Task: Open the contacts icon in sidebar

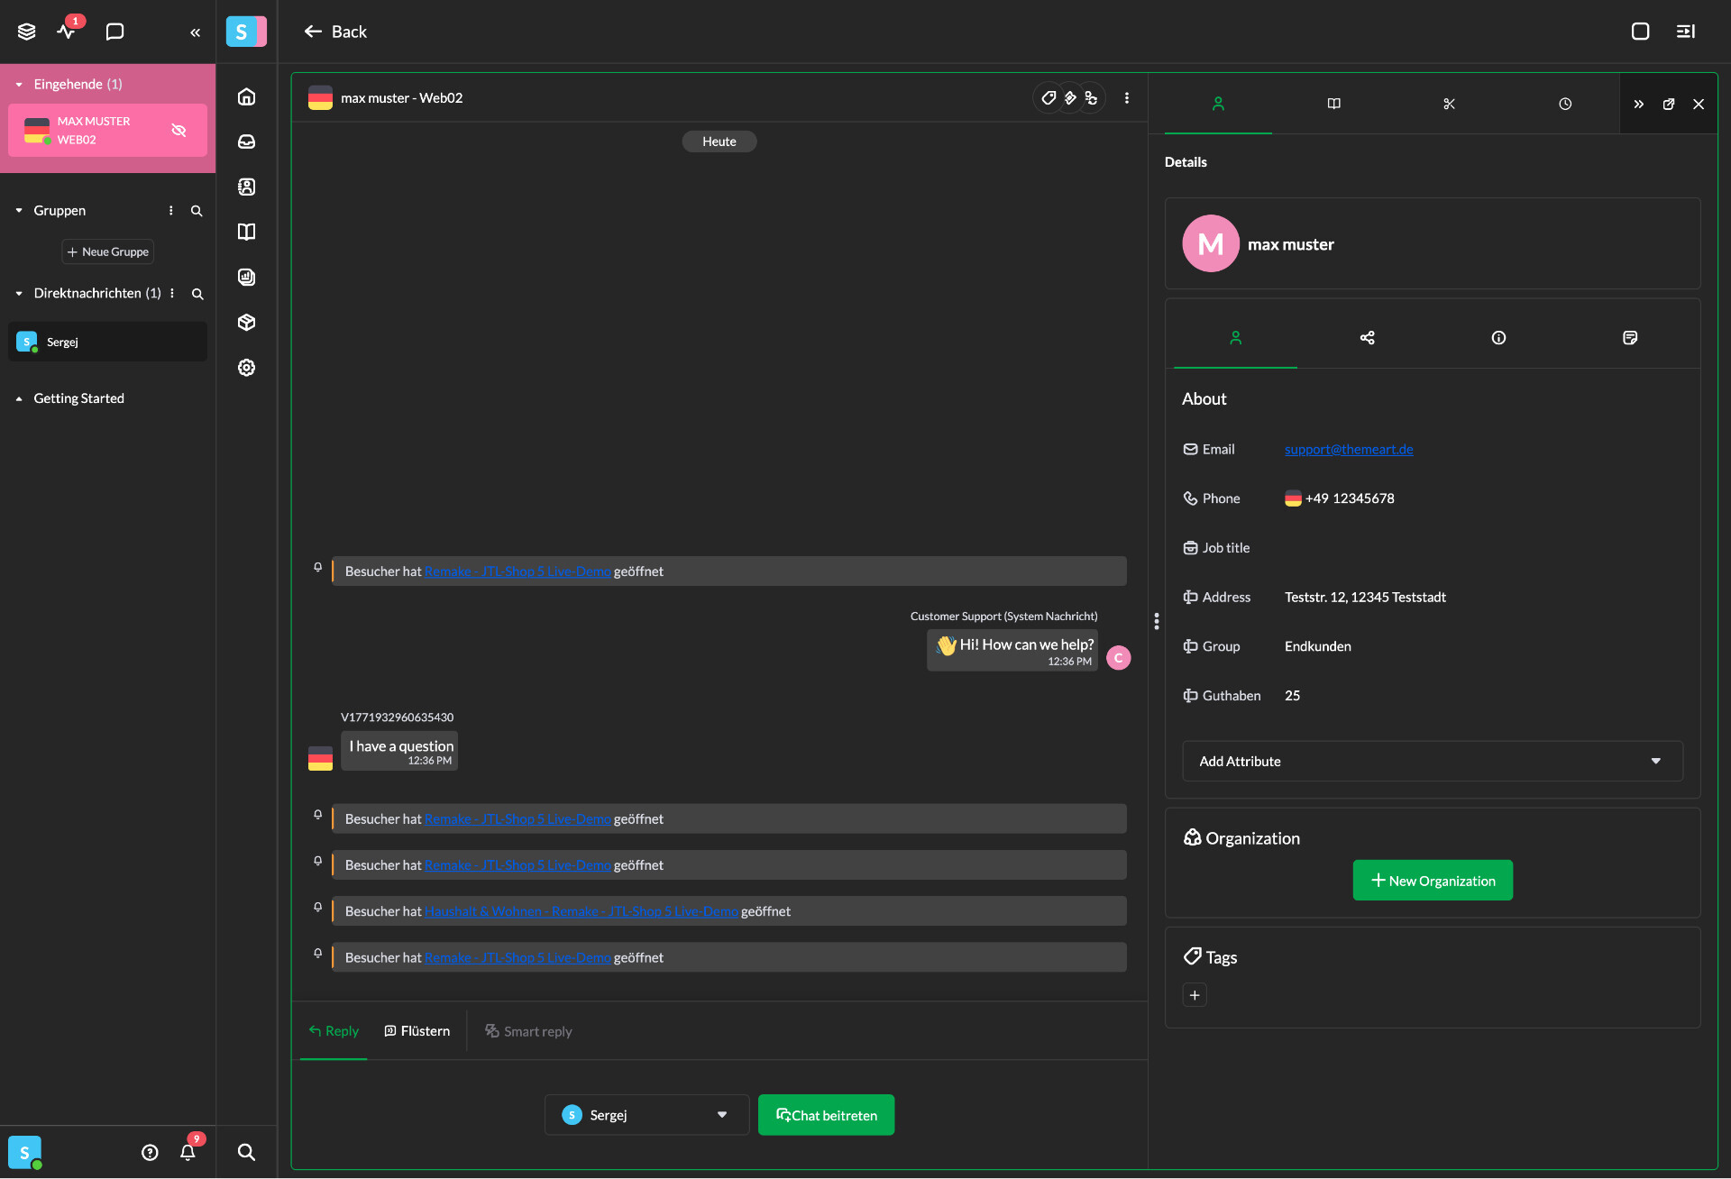Action: pyautogui.click(x=246, y=187)
